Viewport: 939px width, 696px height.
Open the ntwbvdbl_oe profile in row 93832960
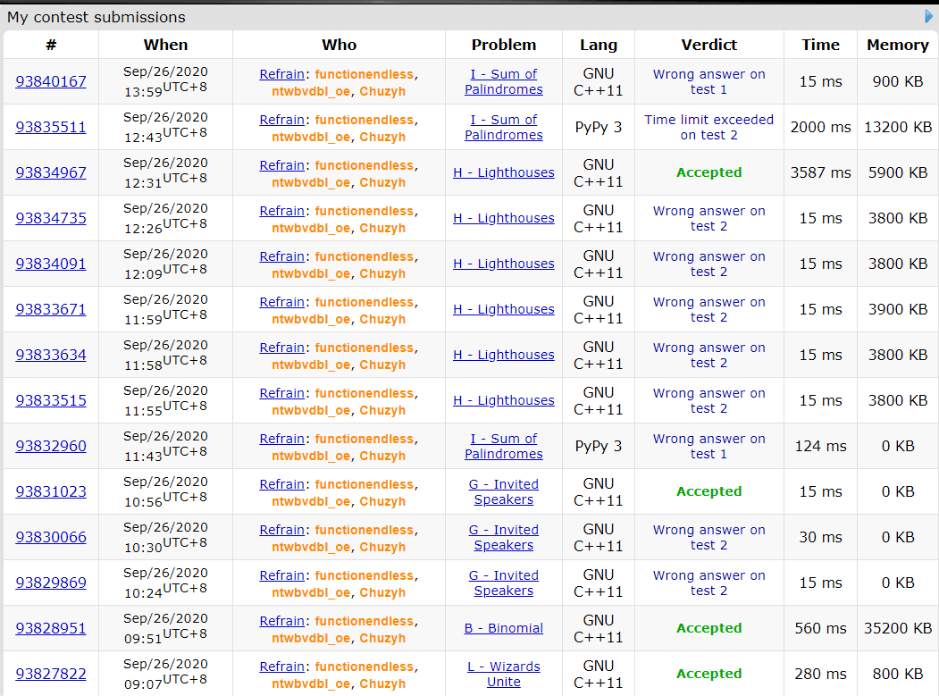311,456
